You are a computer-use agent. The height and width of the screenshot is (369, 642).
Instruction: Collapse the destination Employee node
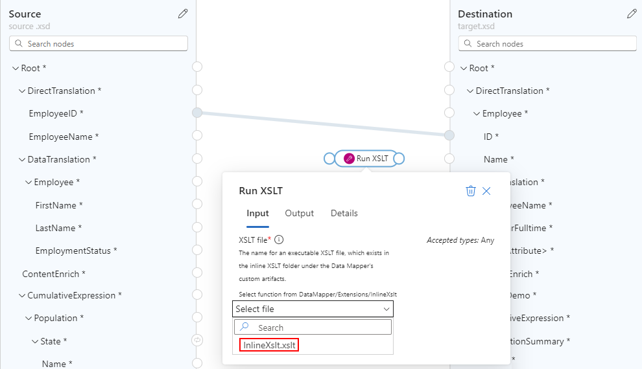(477, 114)
